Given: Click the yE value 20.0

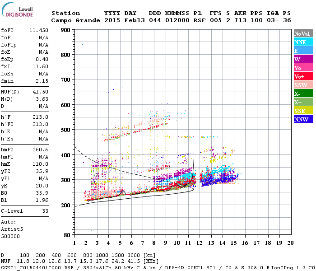Looking at the screenshot, I should click(42, 186).
